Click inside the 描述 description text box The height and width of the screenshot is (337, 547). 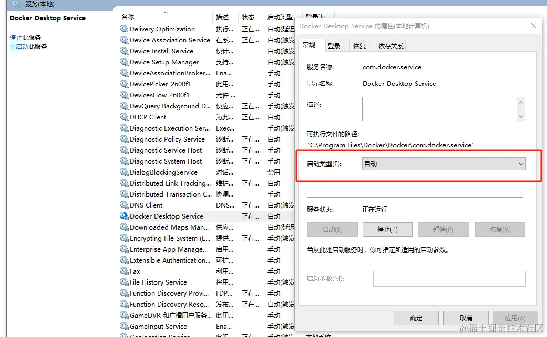pyautogui.click(x=440, y=109)
